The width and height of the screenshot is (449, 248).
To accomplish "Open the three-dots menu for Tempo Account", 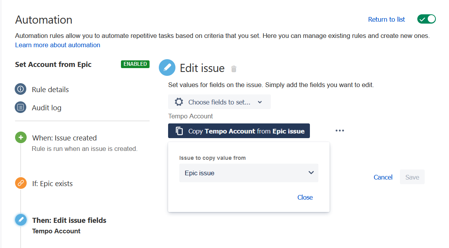I will coord(340,131).
